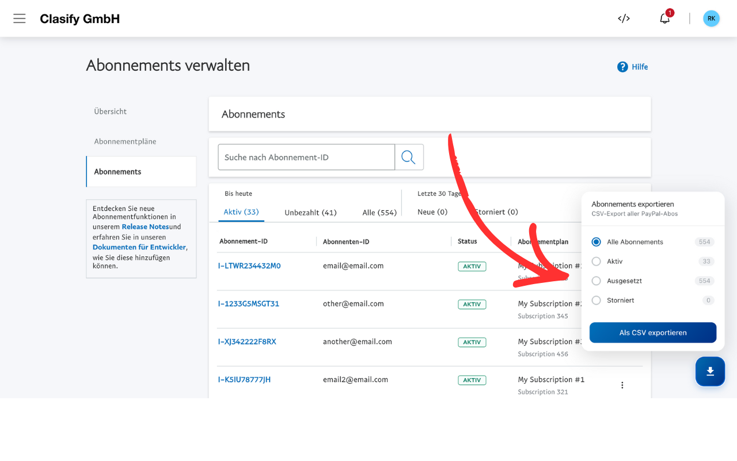Image resolution: width=737 pixels, height=461 pixels.
Task: Switch to the Aktiv (33) tab
Action: 241,212
